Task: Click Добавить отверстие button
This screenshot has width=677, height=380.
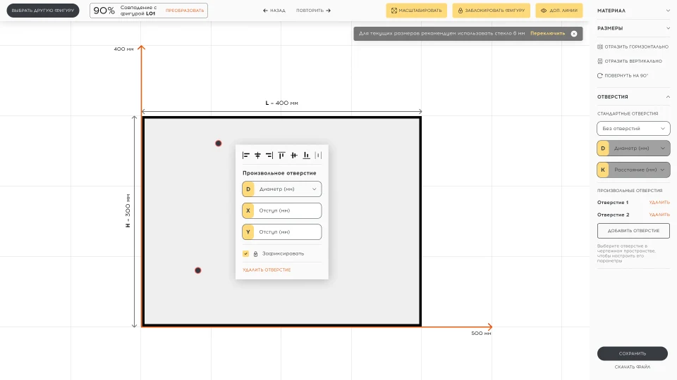Action: point(633,231)
